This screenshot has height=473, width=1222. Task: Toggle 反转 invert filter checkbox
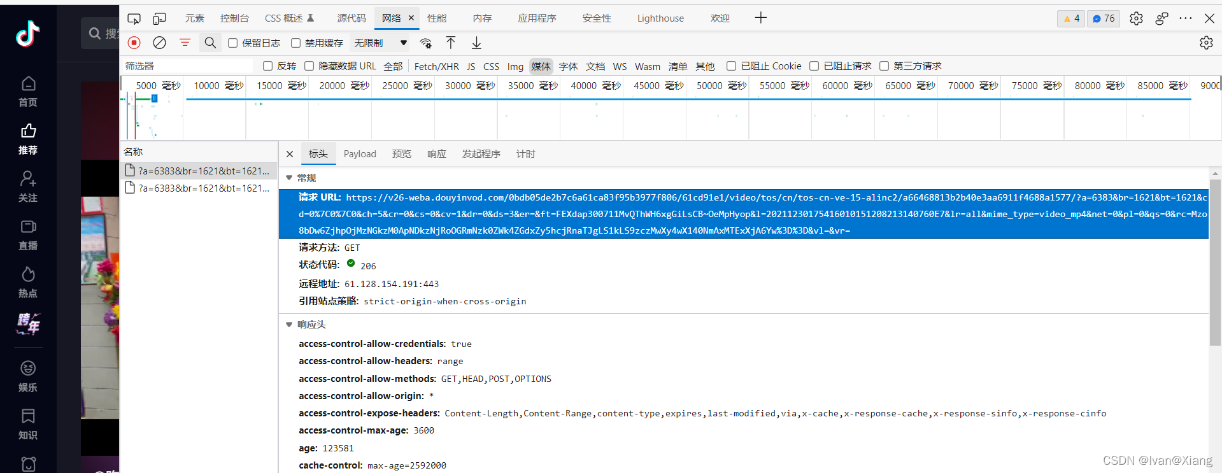pos(267,66)
